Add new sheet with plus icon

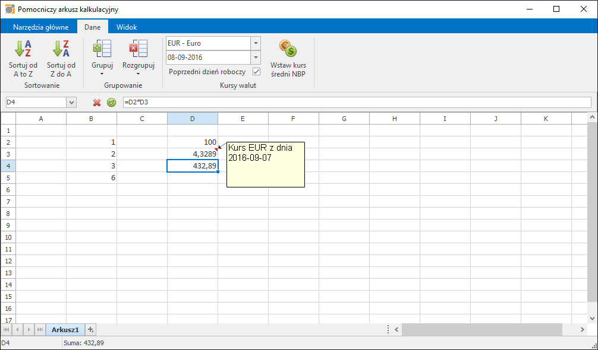[91, 329]
